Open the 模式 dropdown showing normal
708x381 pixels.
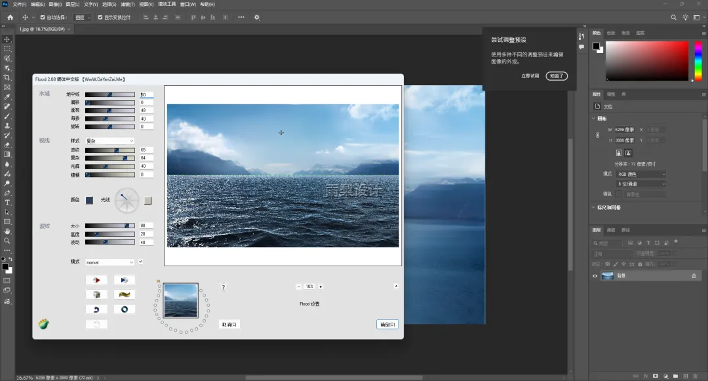point(109,262)
